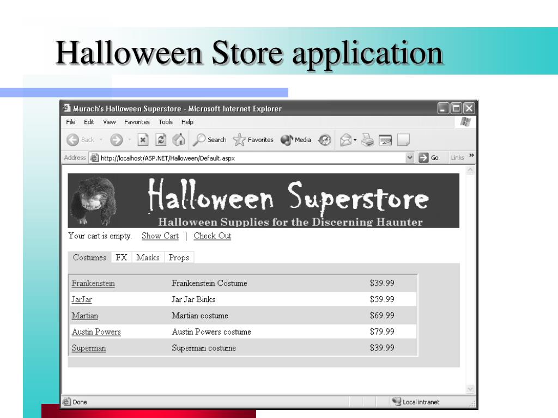Click the Back navigation arrow icon
Viewport: 558px width, 418px height.
point(72,140)
